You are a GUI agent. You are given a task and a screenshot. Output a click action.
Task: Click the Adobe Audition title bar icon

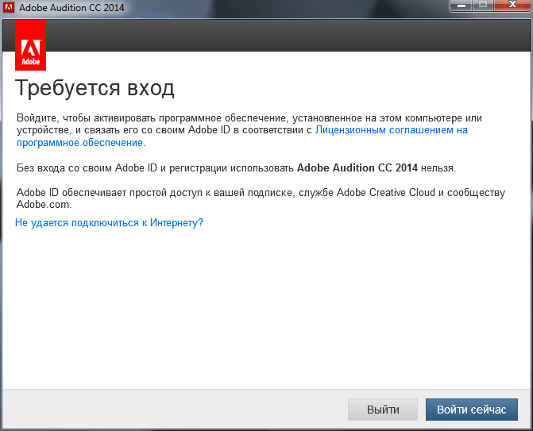click(x=8, y=7)
